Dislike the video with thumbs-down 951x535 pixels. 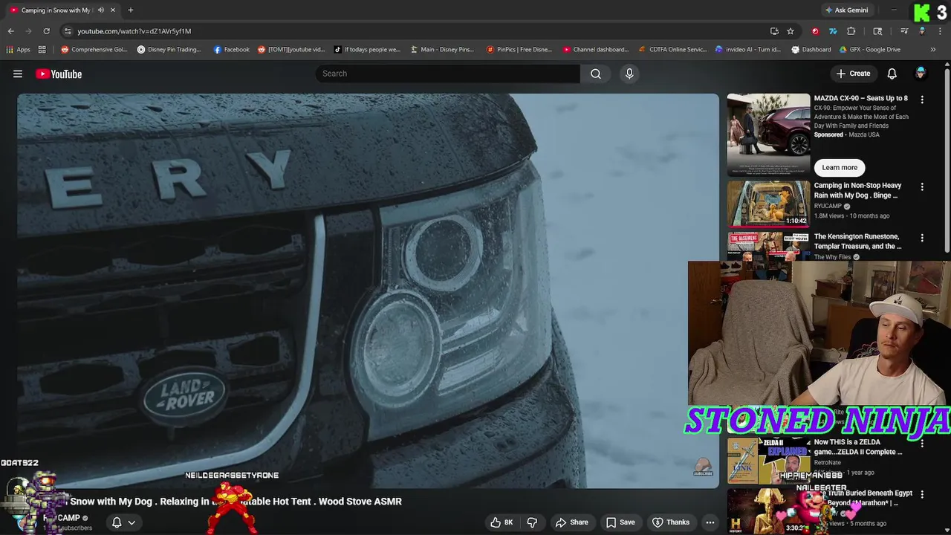click(532, 522)
